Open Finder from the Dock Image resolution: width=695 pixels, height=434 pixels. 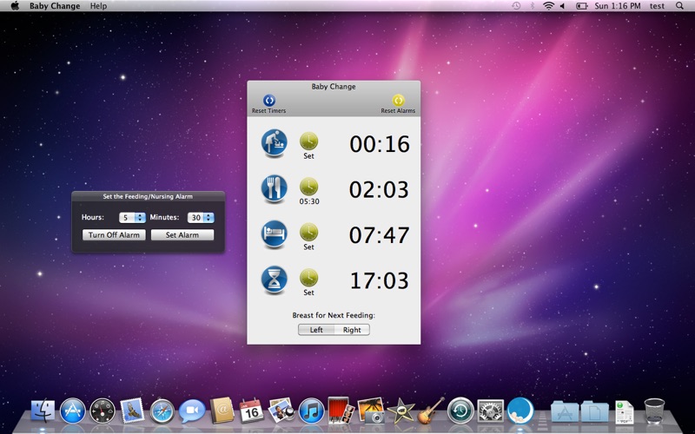click(43, 411)
